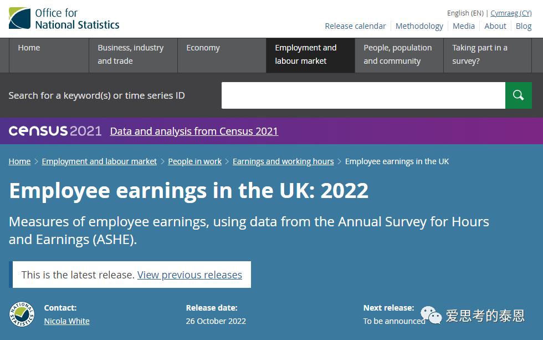
Task: Click the National Statistics accreditation badge
Action: (x=21, y=314)
